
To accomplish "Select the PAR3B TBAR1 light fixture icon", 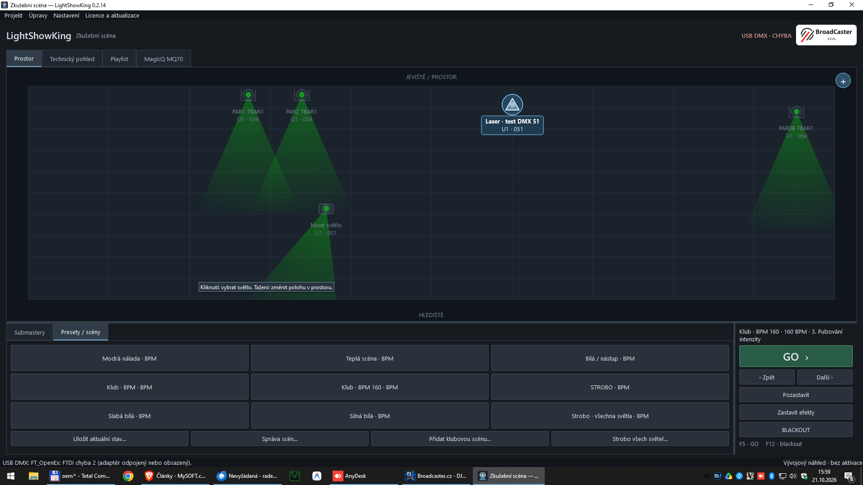I will pyautogui.click(x=796, y=111).
